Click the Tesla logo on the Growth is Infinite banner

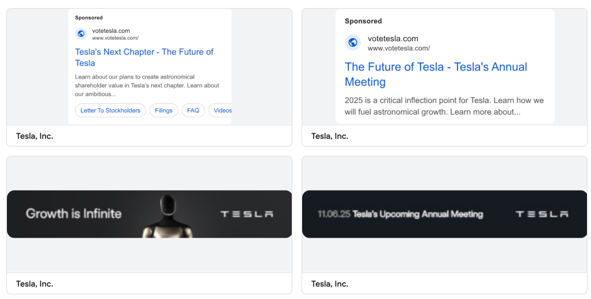[x=247, y=214]
